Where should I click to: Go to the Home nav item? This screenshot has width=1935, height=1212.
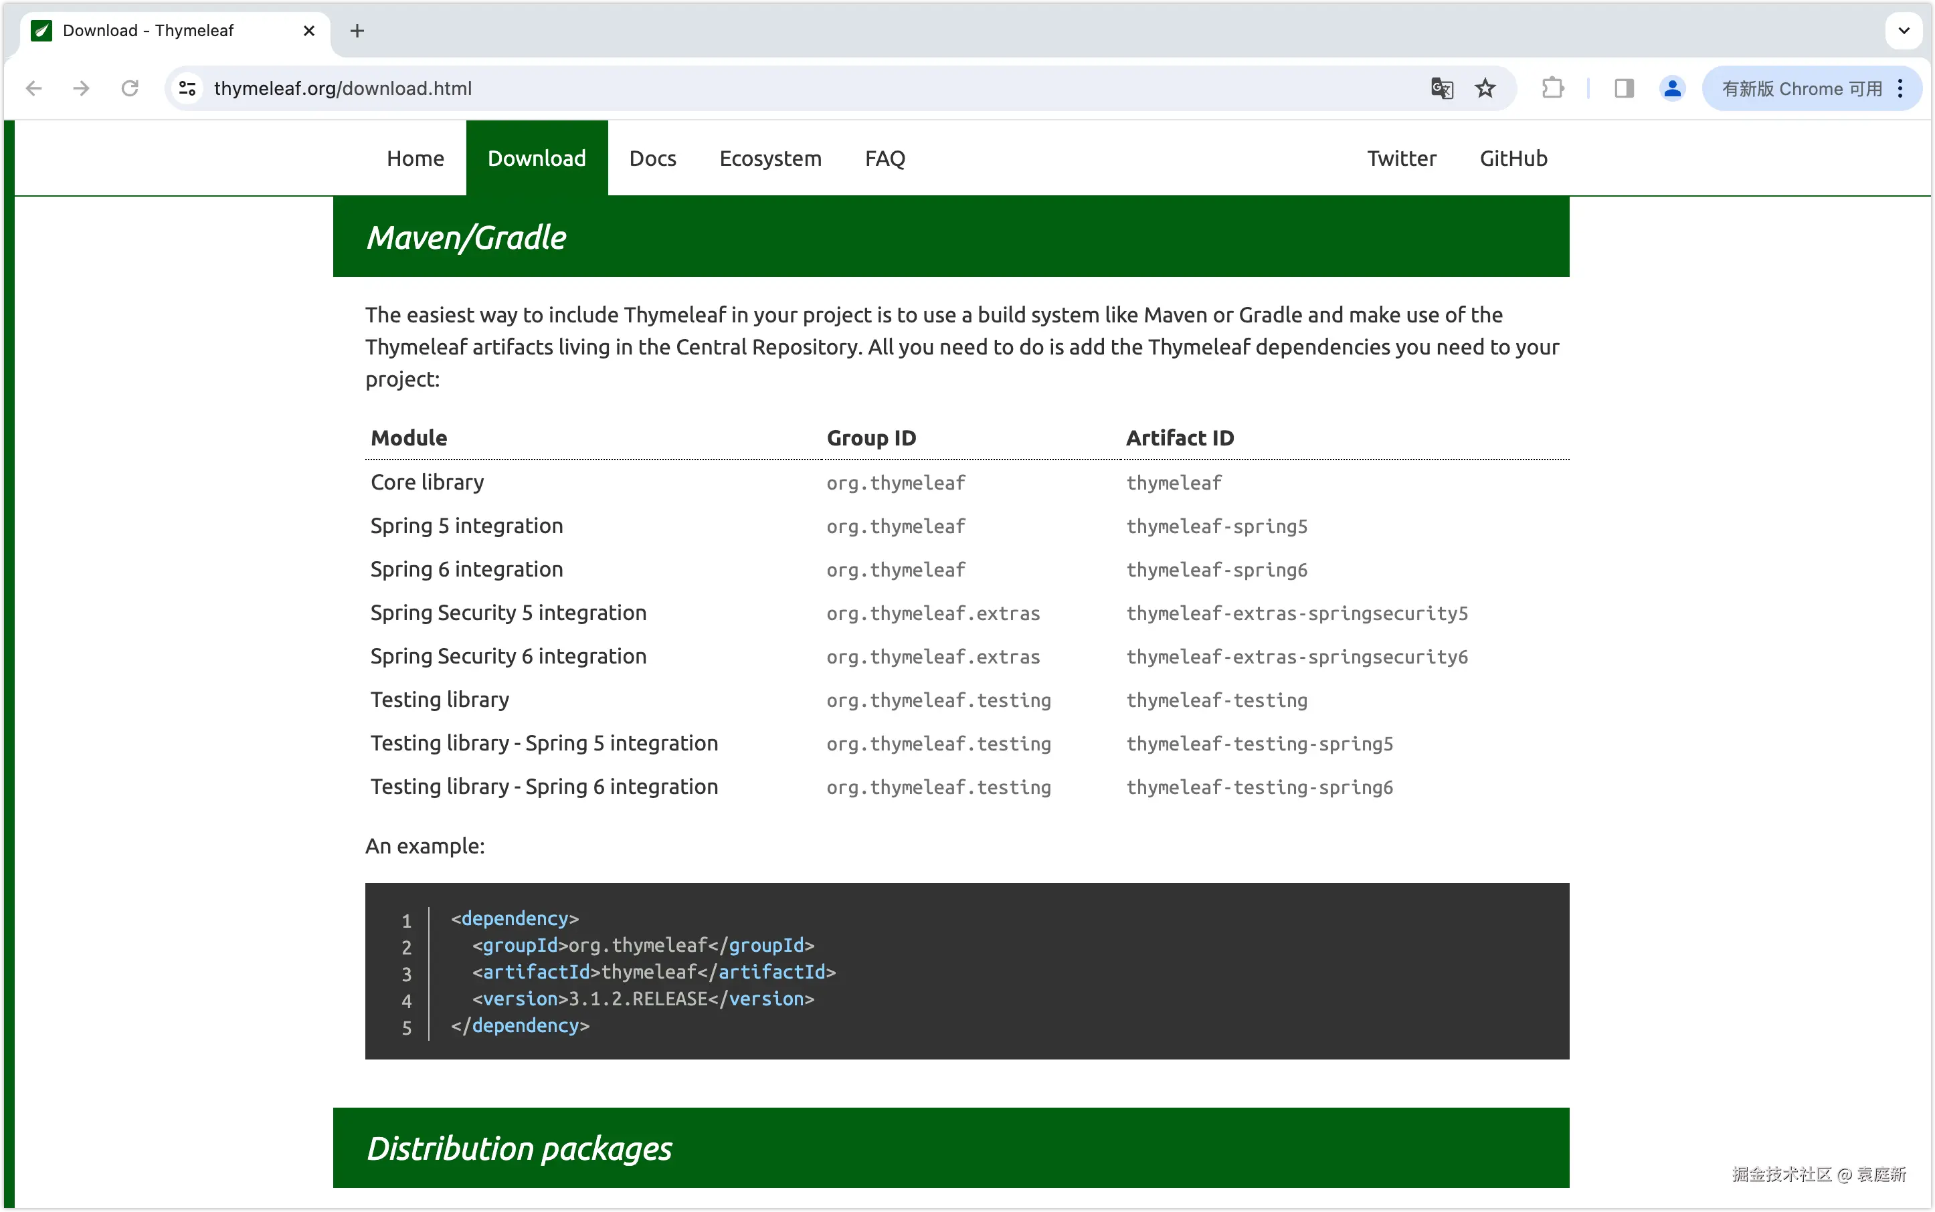point(415,159)
